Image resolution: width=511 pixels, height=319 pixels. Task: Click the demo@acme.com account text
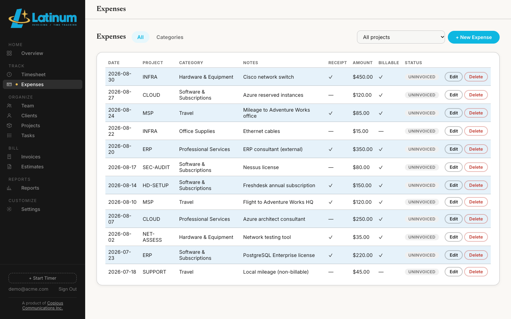click(x=28, y=289)
